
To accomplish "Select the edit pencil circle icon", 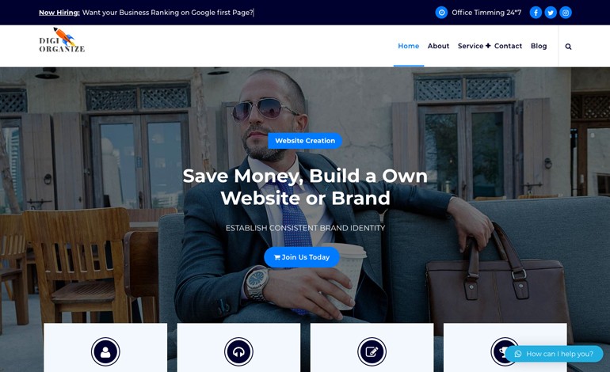I will [372, 351].
